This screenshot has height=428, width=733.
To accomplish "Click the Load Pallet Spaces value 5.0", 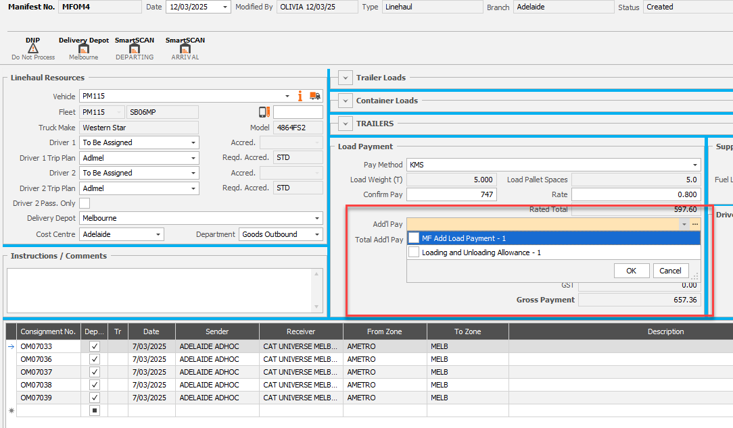I will 636,180.
